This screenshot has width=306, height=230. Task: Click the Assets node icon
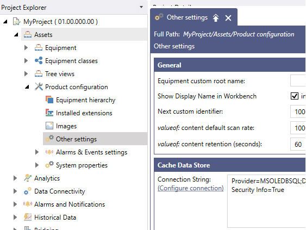pos(28,35)
